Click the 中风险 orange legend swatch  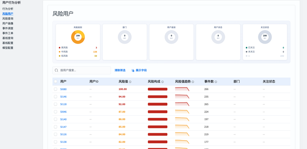pyautogui.click(x=59, y=52)
